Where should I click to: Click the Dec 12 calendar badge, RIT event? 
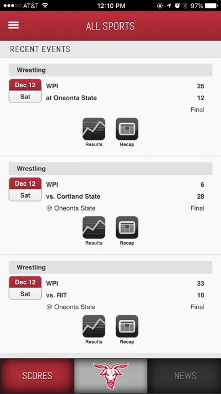25,288
